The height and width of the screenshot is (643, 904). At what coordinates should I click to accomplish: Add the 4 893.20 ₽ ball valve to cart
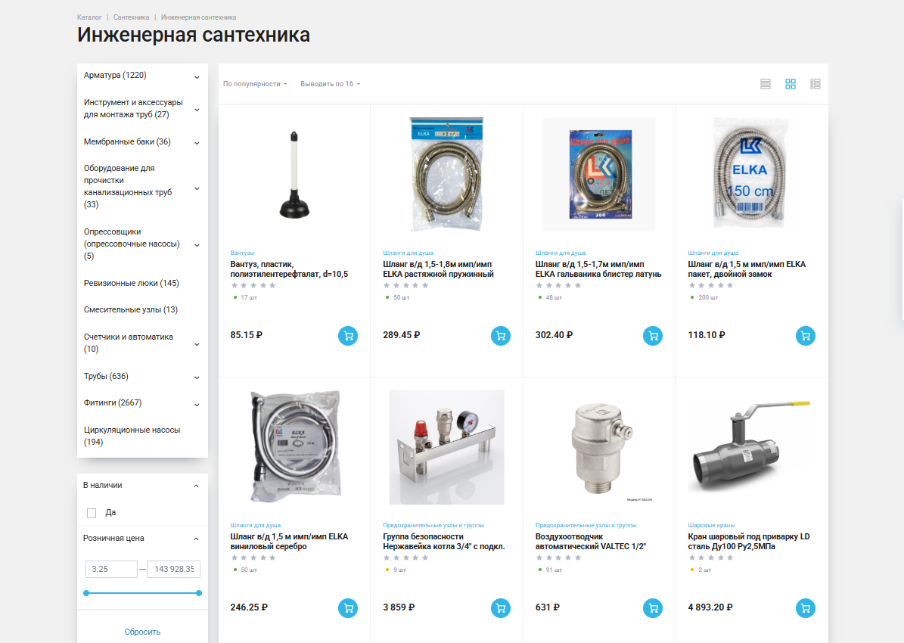click(806, 607)
